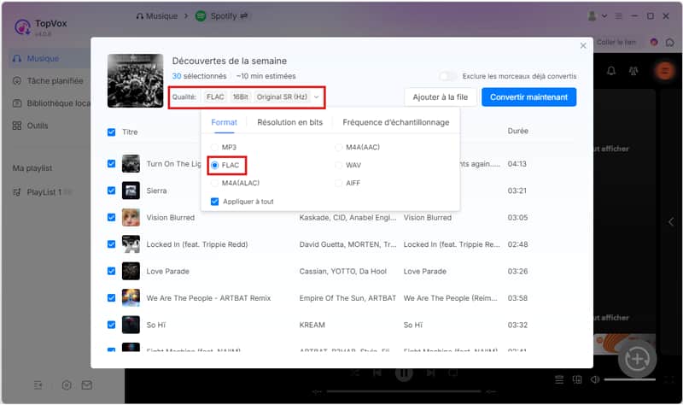Switch to the Format tab
This screenshot has width=683, height=405.
(x=224, y=122)
